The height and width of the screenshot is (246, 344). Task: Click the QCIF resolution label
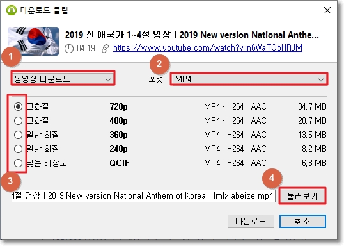pos(120,163)
